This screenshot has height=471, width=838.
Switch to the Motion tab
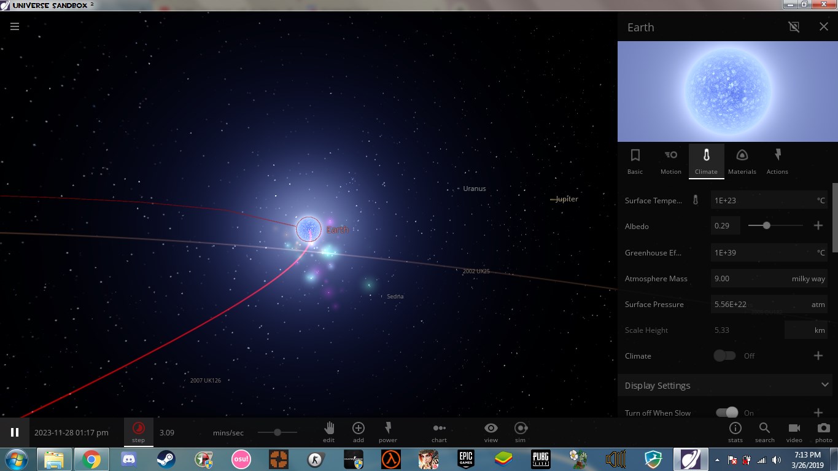[670, 161]
